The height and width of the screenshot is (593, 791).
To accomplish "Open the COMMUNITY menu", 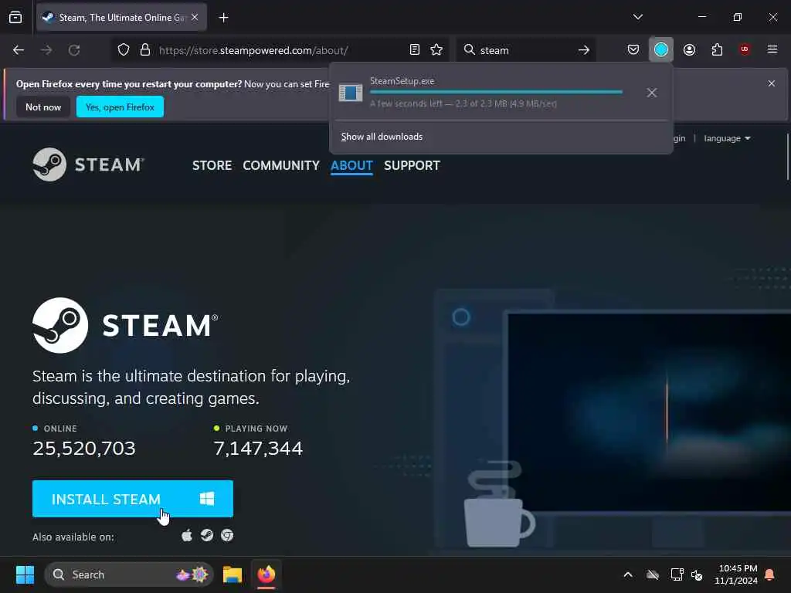I will point(281,165).
